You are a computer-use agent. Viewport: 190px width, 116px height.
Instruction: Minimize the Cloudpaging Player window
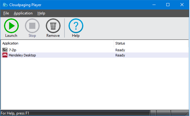coord(154,5)
